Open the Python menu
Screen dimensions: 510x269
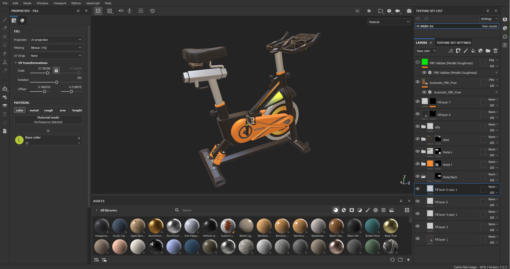(x=76, y=3)
